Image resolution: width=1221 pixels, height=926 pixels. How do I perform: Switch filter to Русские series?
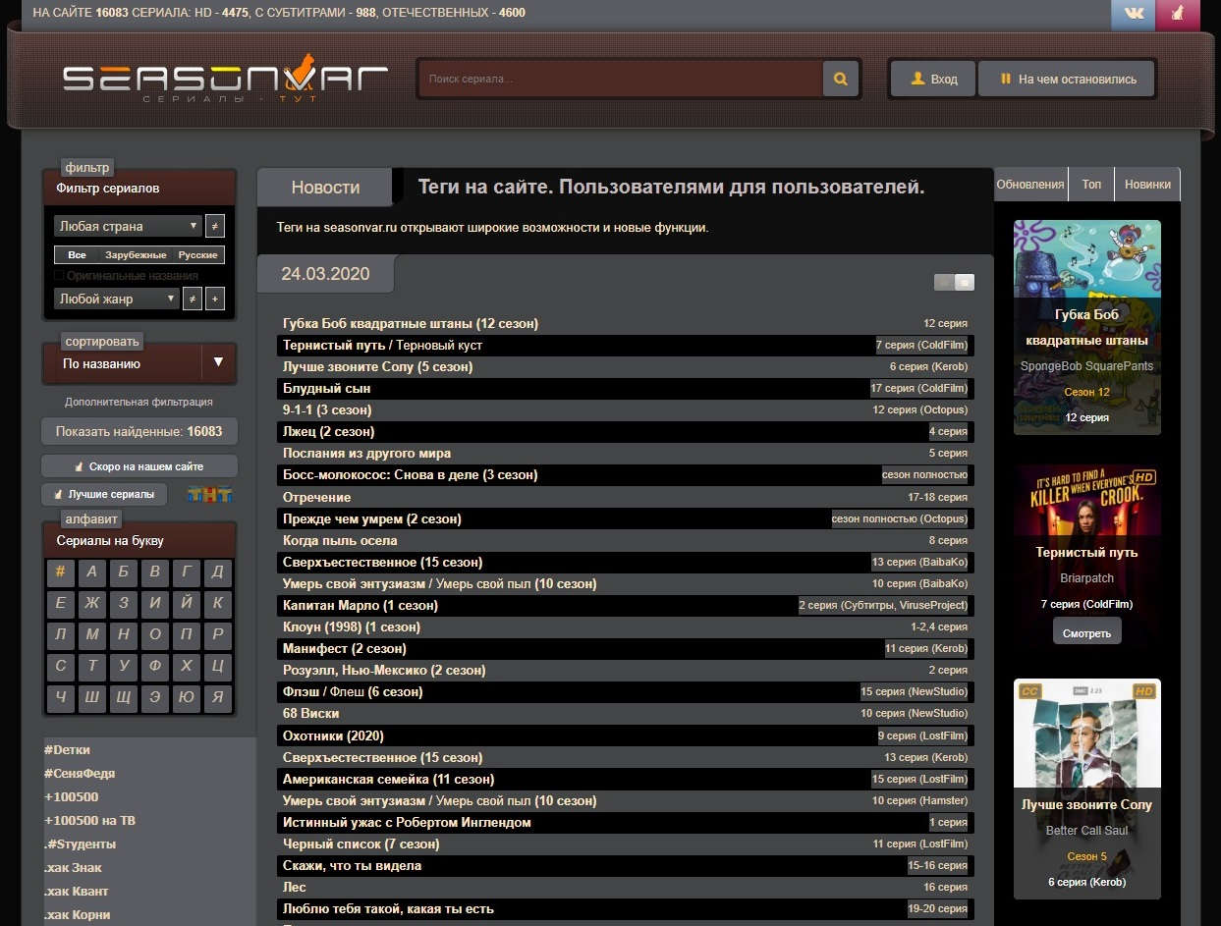tap(196, 254)
